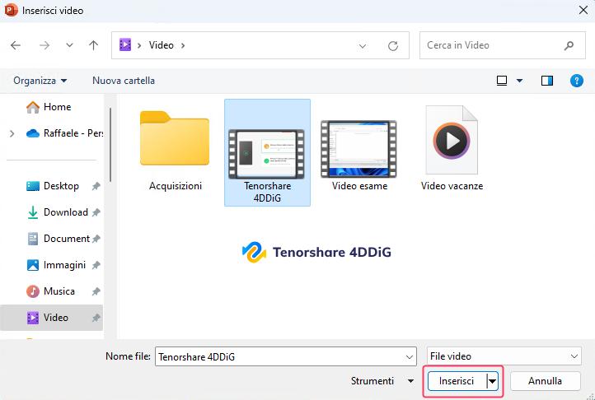
Task: Open Immagini in the sidebar
Action: coord(55,265)
